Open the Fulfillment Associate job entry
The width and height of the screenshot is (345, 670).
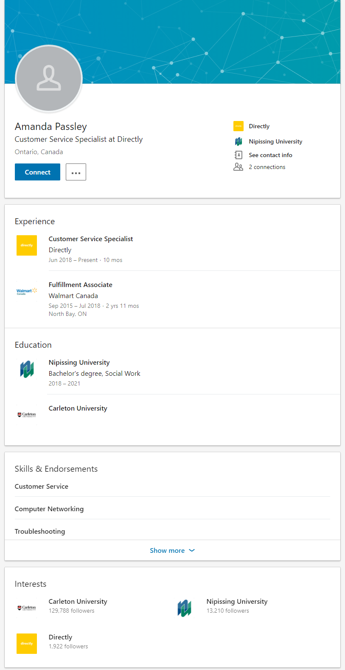(81, 285)
